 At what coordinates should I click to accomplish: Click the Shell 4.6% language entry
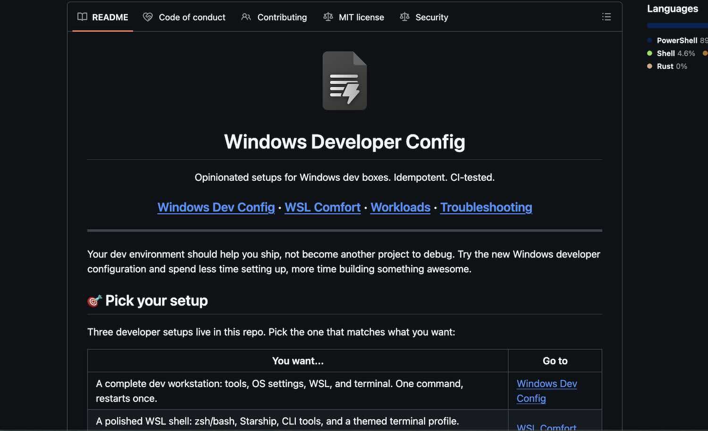point(671,53)
